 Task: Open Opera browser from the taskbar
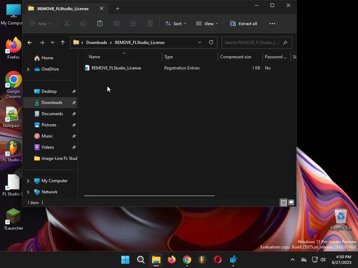pos(218,260)
